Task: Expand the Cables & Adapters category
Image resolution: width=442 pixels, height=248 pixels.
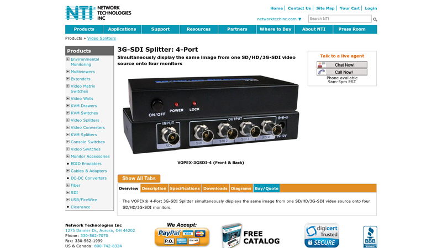Action: point(67,171)
